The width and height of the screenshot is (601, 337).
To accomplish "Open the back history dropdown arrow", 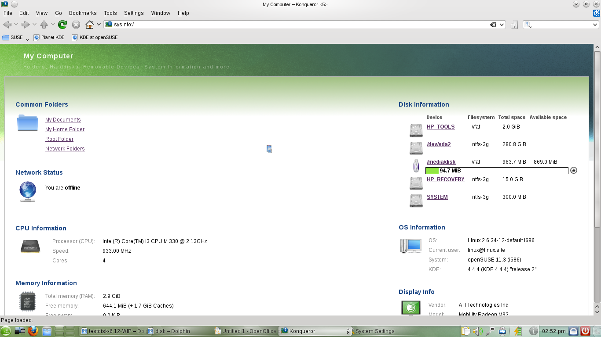I will (16, 25).
